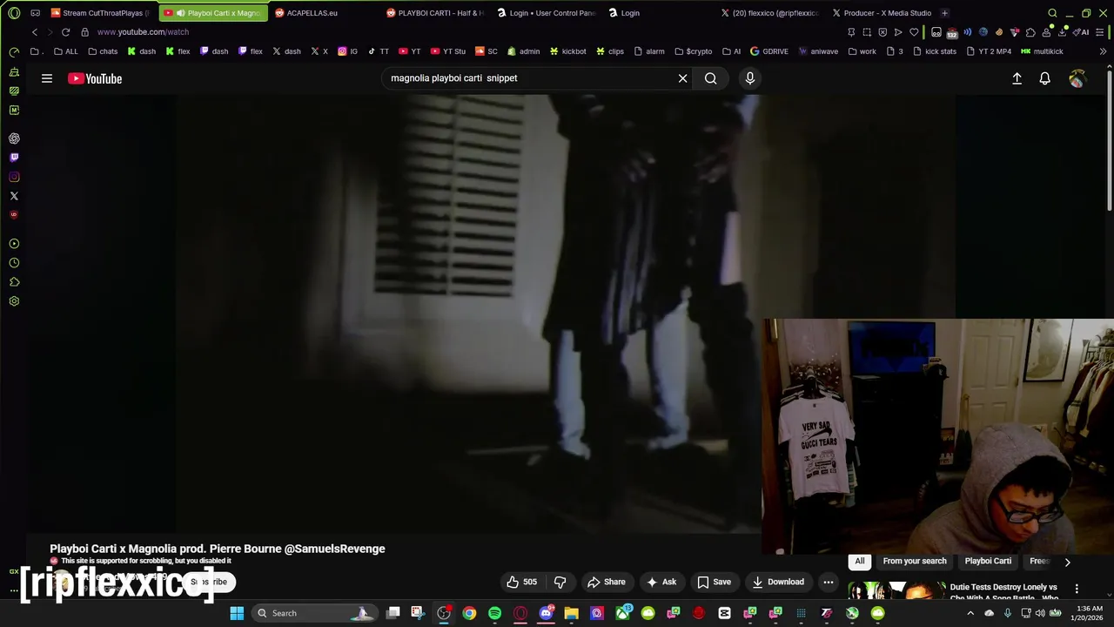Expand hidden bookmarks overflow chevron
The width and height of the screenshot is (1114, 627).
point(1103,51)
